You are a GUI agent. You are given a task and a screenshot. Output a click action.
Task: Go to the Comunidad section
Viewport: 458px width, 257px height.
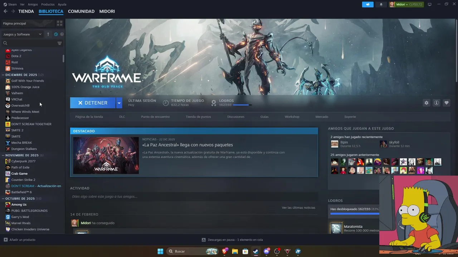(81, 11)
